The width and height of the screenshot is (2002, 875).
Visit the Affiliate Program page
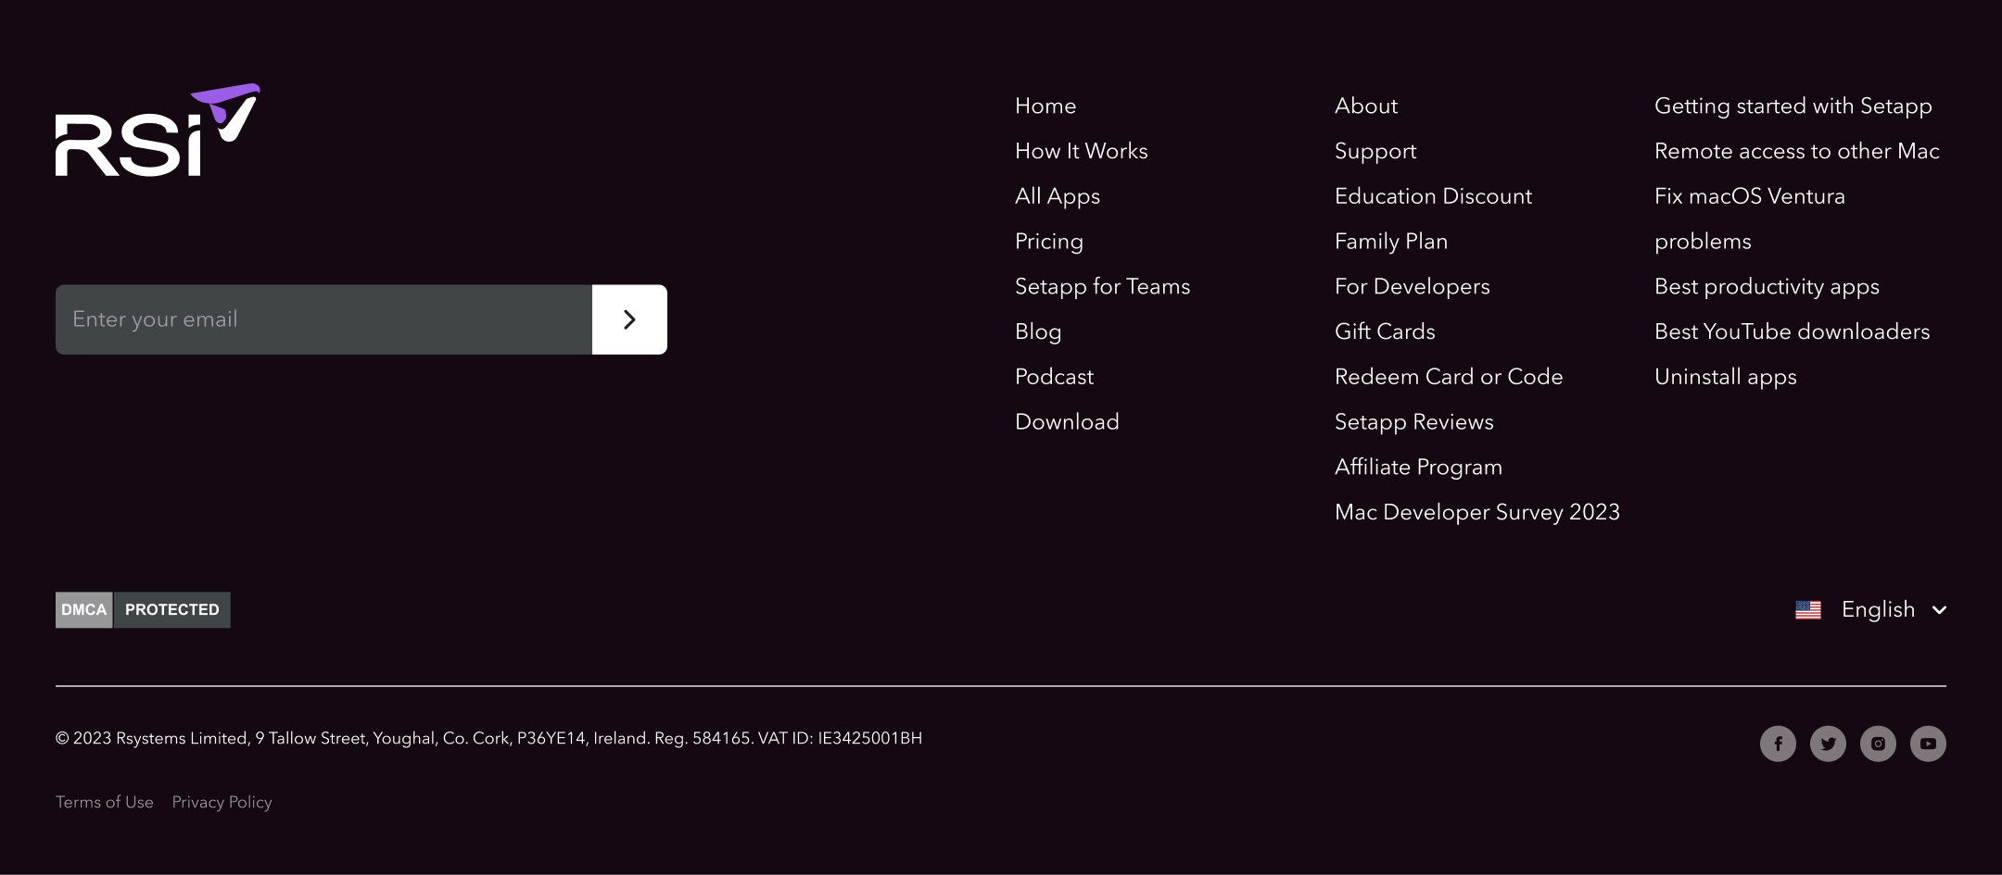(x=1418, y=468)
